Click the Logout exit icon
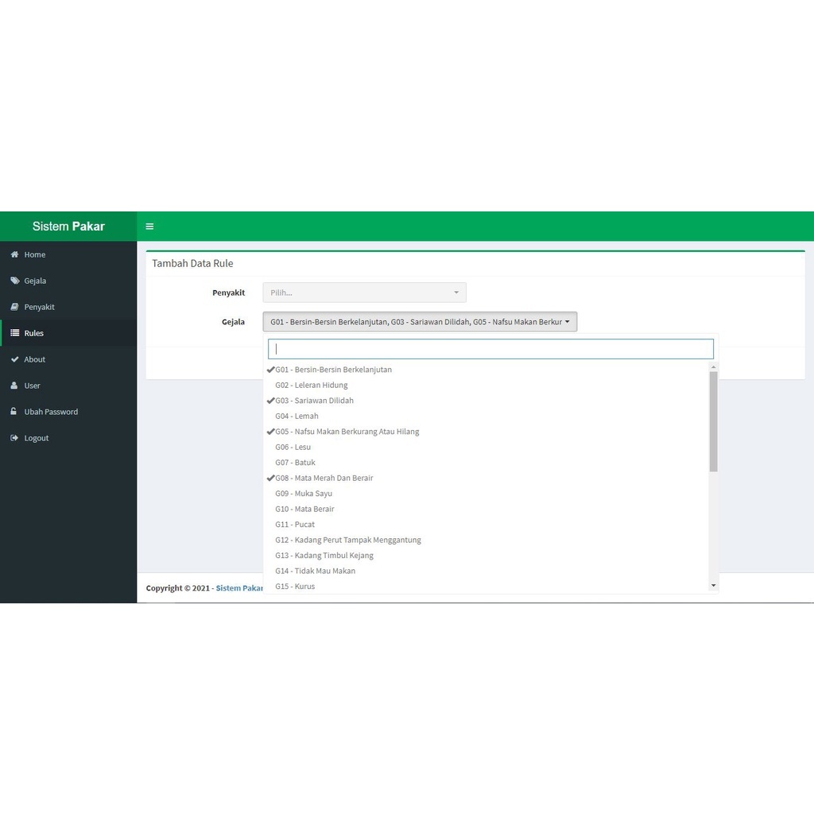This screenshot has width=814, height=814. click(x=14, y=438)
